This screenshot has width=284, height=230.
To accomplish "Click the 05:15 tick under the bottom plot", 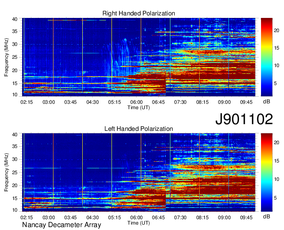I will pos(114,217).
